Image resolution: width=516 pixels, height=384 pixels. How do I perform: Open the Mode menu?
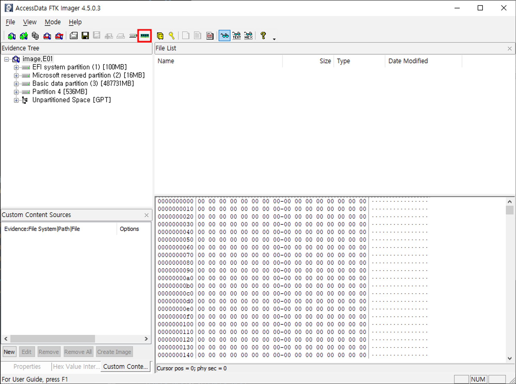click(x=53, y=22)
